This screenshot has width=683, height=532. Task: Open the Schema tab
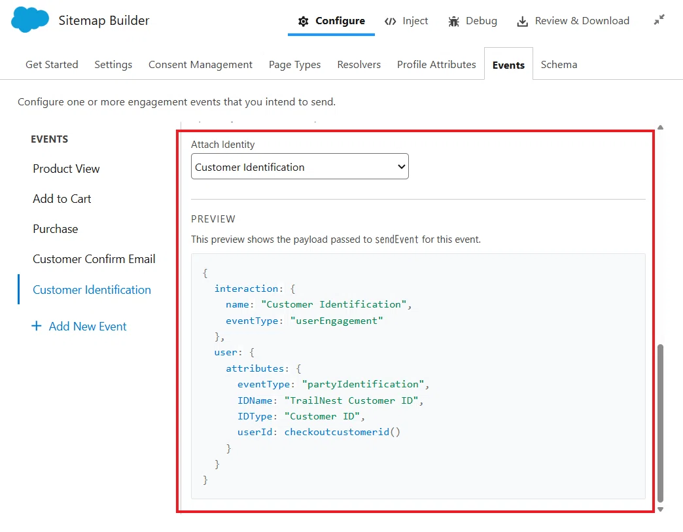pos(559,65)
